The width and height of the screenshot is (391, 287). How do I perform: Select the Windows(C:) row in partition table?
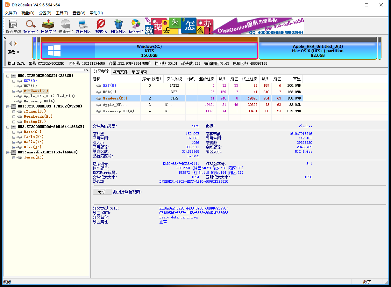coord(197,98)
